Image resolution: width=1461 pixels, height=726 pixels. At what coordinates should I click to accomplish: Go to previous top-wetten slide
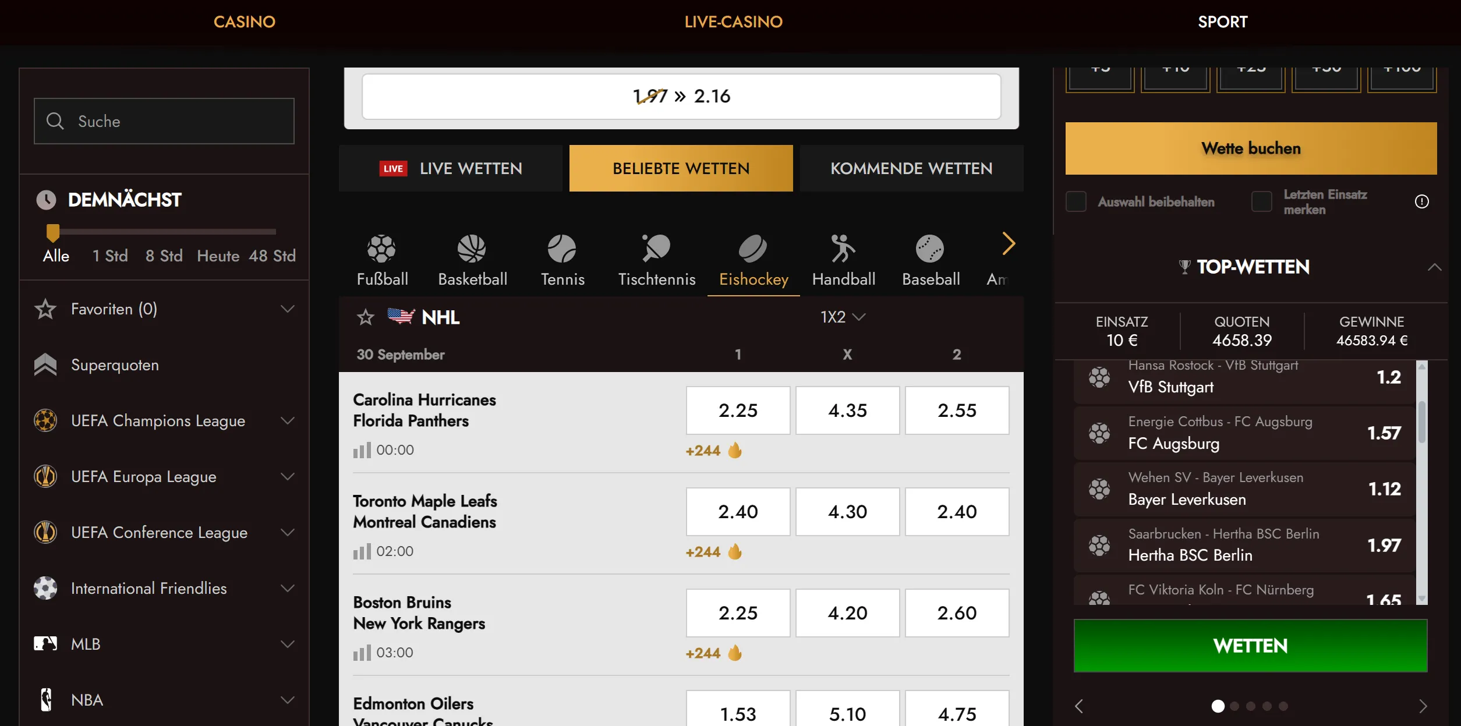pyautogui.click(x=1079, y=706)
